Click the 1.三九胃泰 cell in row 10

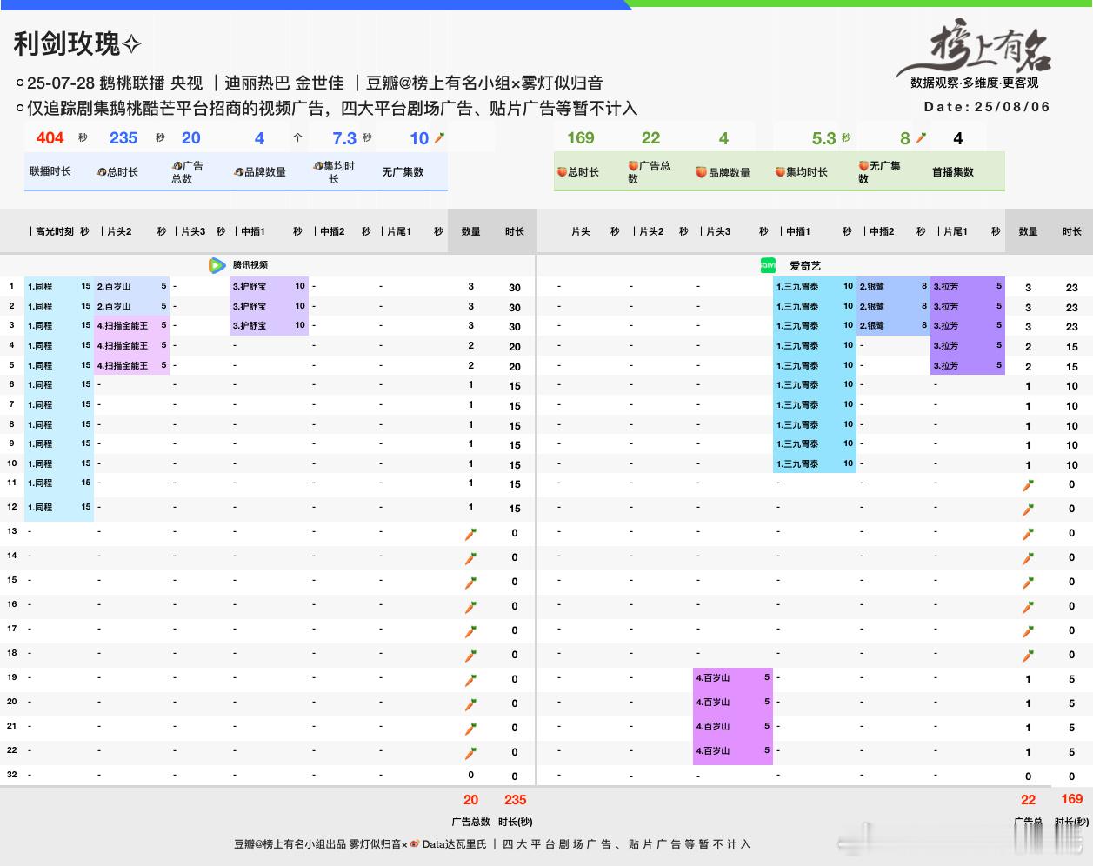815,464
